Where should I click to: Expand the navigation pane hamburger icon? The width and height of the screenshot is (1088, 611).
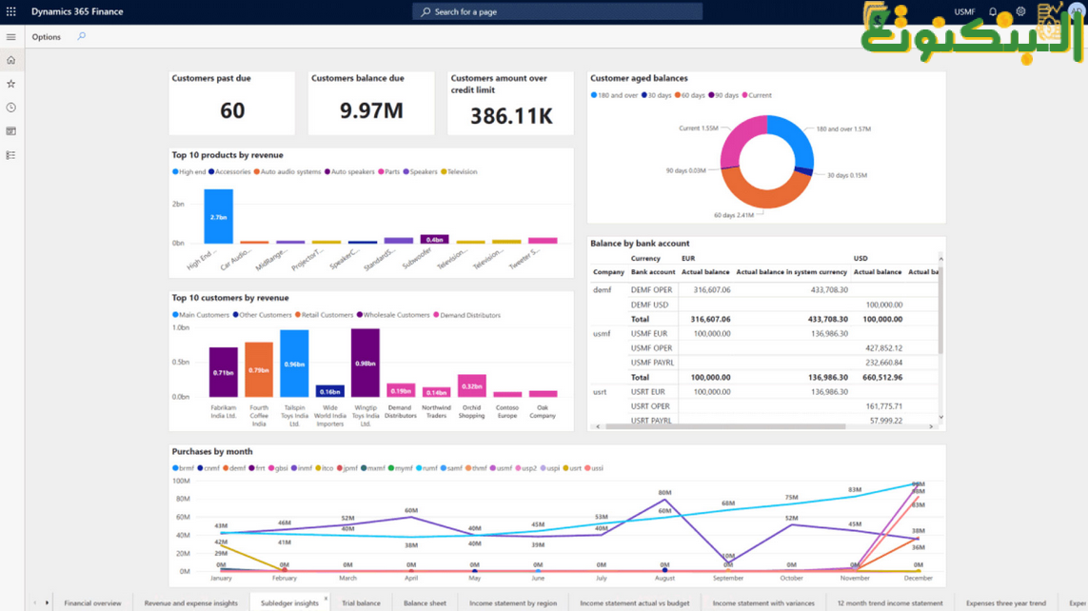11,37
